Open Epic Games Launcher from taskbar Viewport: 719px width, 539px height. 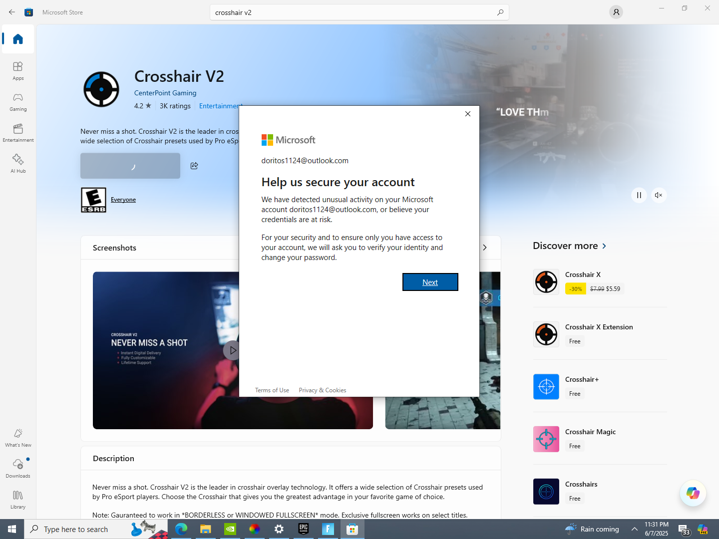[304, 529]
